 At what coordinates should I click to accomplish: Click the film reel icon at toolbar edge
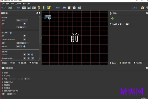(x=147, y=8)
